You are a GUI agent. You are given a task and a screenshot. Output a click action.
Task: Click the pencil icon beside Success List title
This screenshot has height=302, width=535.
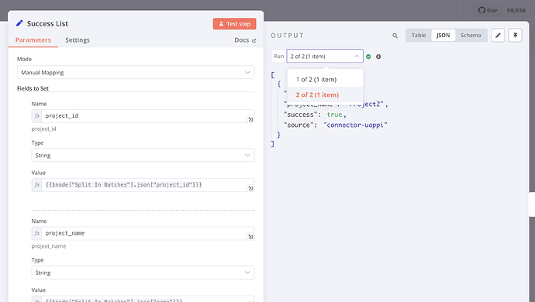tap(19, 23)
